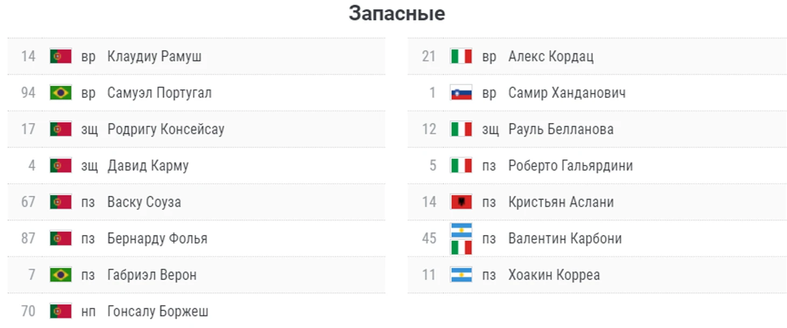Open Самир Ханданович player page
Image resolution: width=787 pixels, height=328 pixels.
point(567,93)
